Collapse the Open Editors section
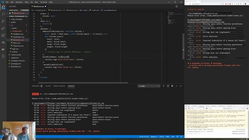Image resolution: width=249 pixels, height=140 pixels. pyautogui.click(x=18, y=10)
